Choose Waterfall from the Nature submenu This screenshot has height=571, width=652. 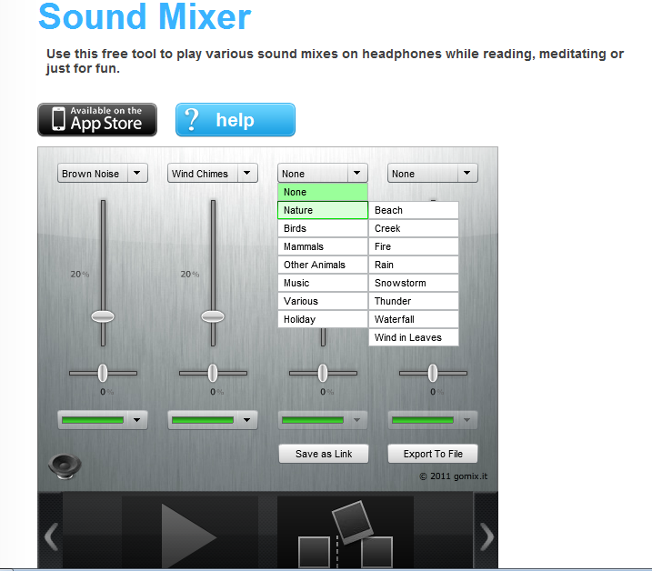[x=414, y=319]
